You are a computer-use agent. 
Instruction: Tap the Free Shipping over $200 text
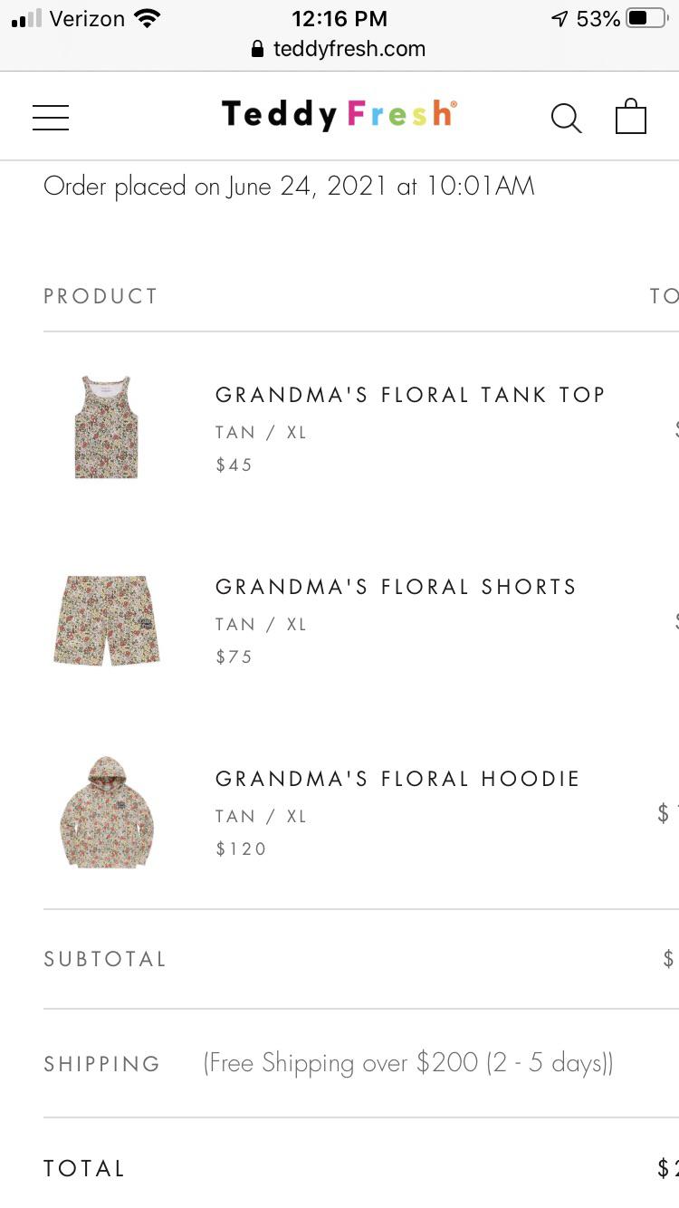[x=408, y=1062]
